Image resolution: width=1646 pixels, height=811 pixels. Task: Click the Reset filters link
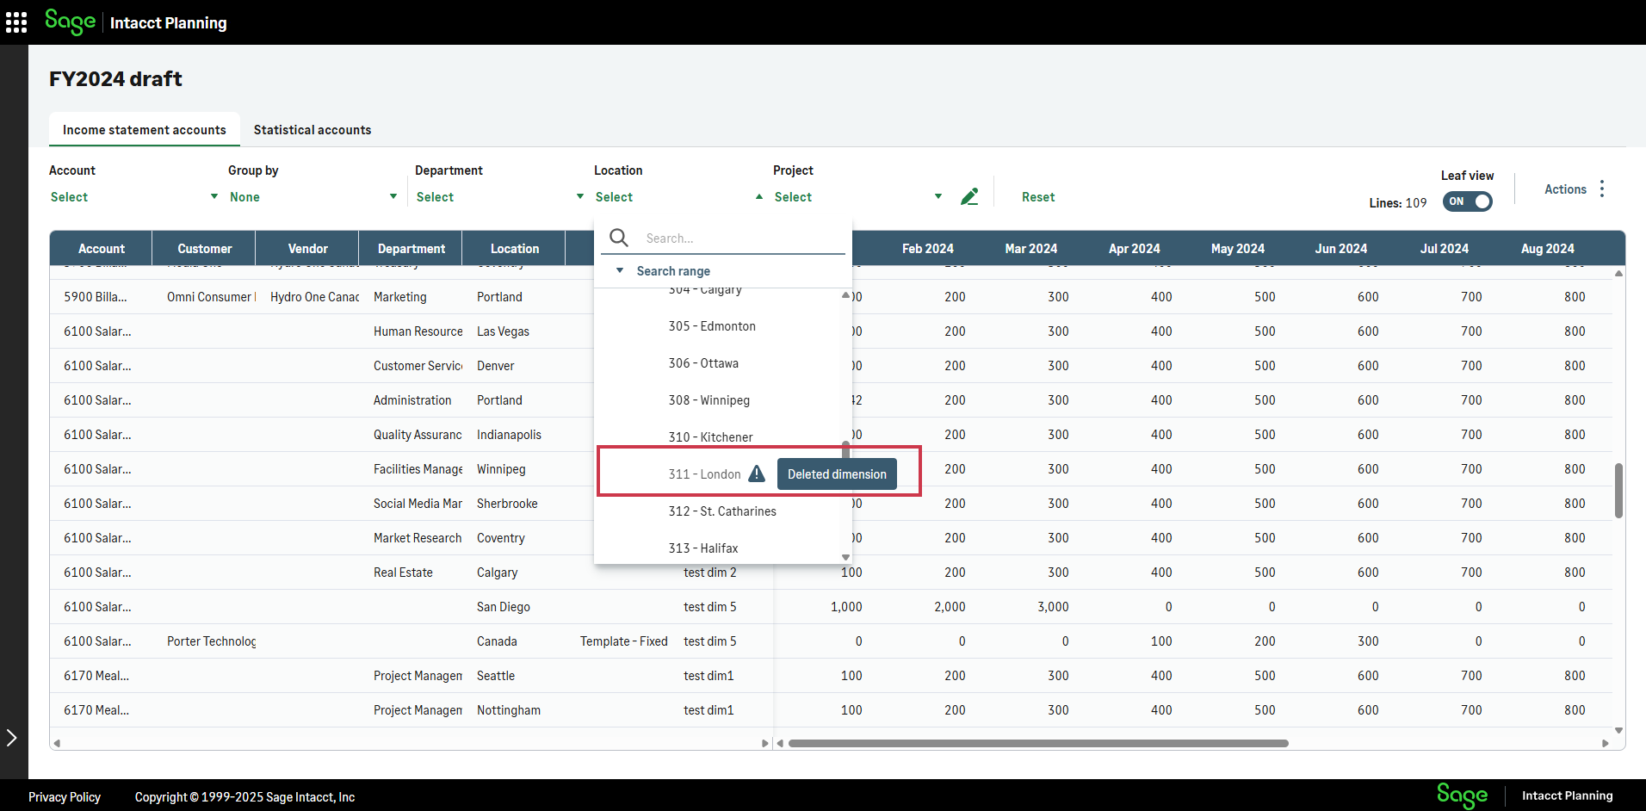tap(1037, 197)
